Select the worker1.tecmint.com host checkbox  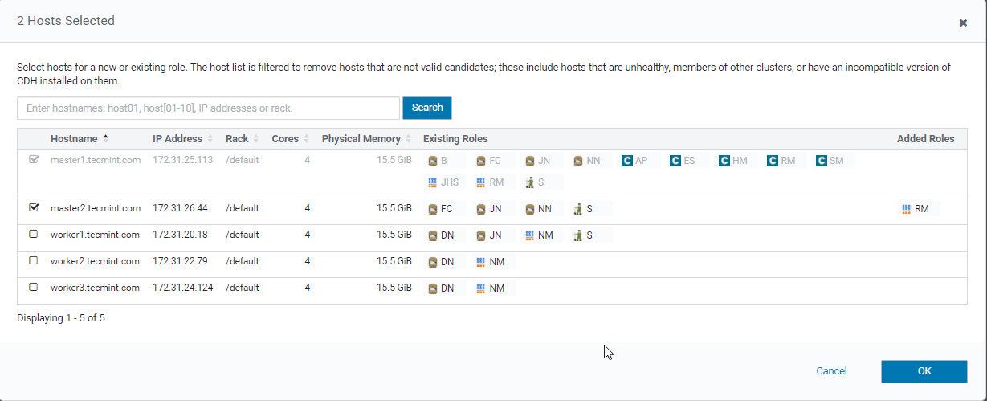coord(34,235)
